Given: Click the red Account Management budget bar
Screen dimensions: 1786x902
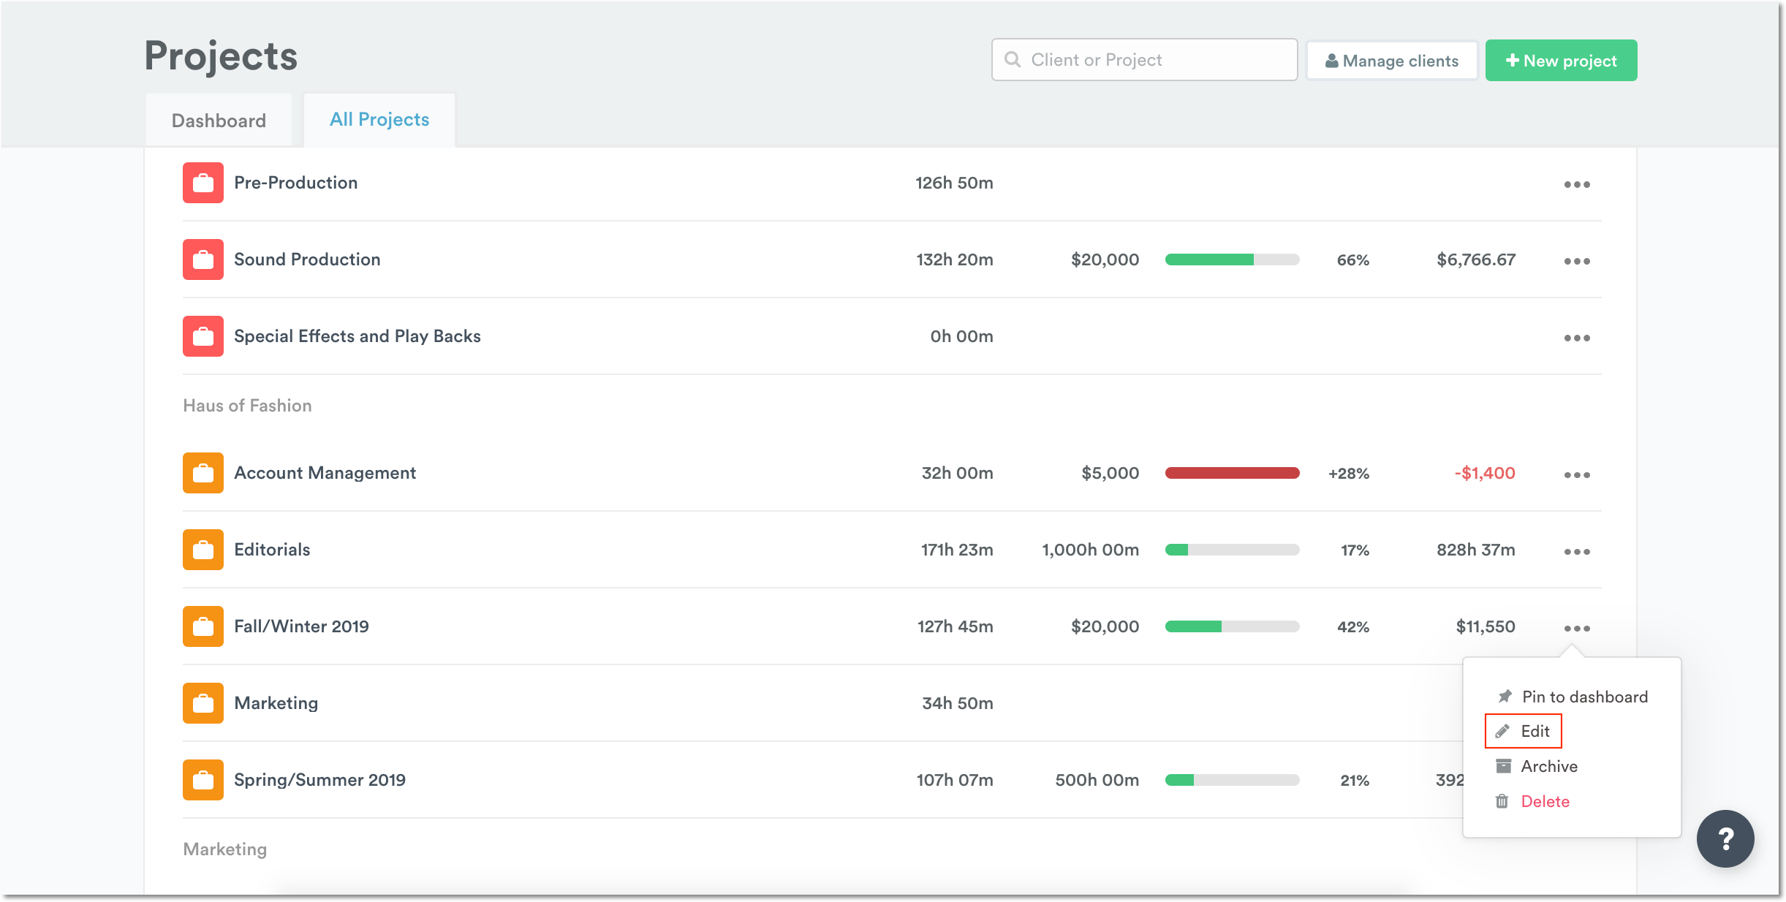Looking at the screenshot, I should coord(1232,473).
